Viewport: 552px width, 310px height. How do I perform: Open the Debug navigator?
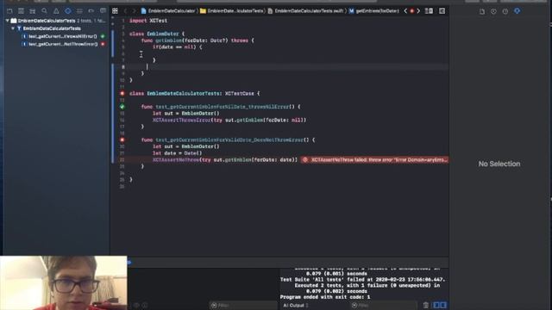point(79,11)
